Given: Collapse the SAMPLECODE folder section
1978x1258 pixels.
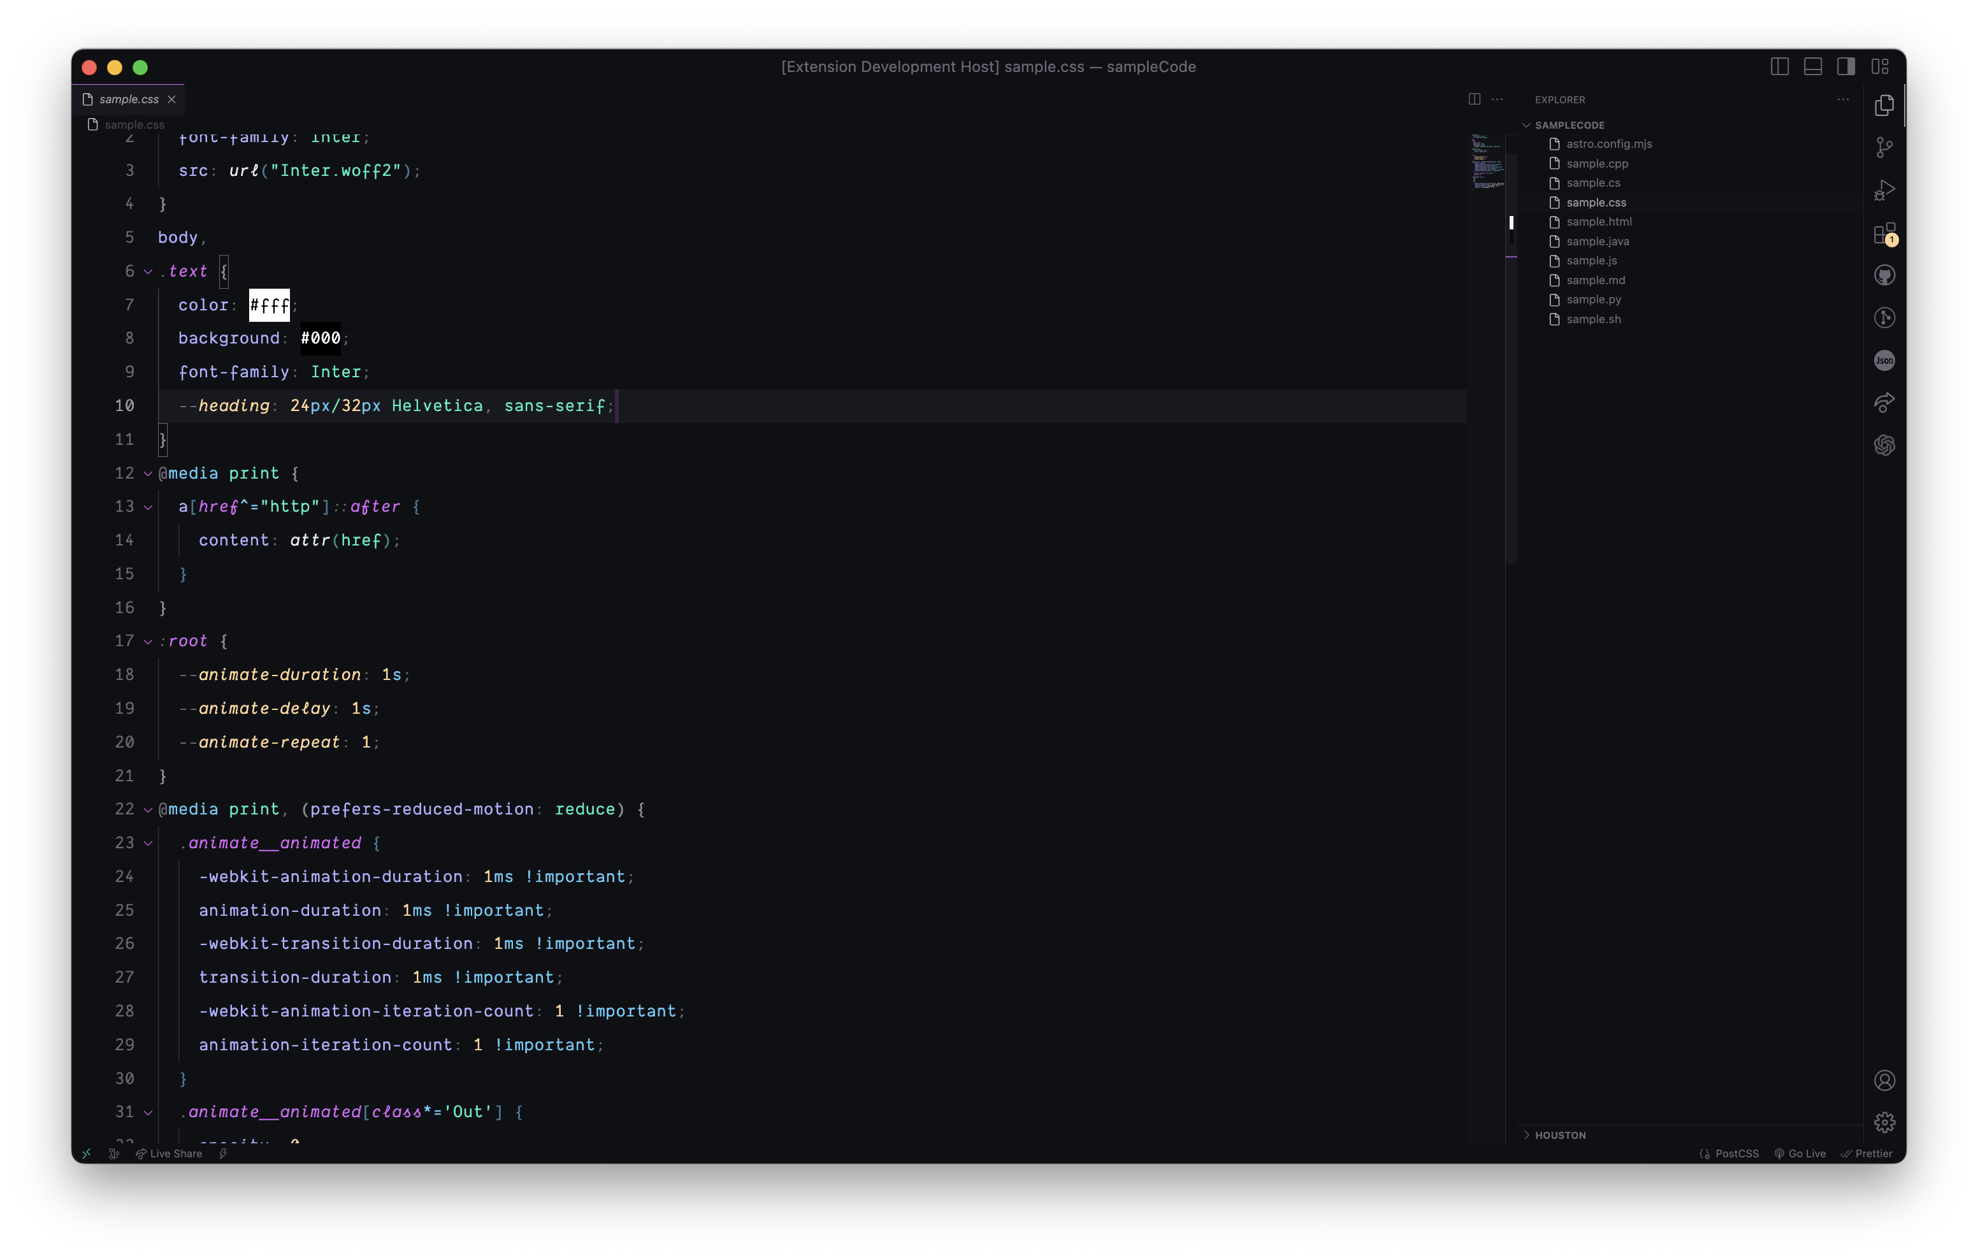Looking at the screenshot, I should [1568, 125].
